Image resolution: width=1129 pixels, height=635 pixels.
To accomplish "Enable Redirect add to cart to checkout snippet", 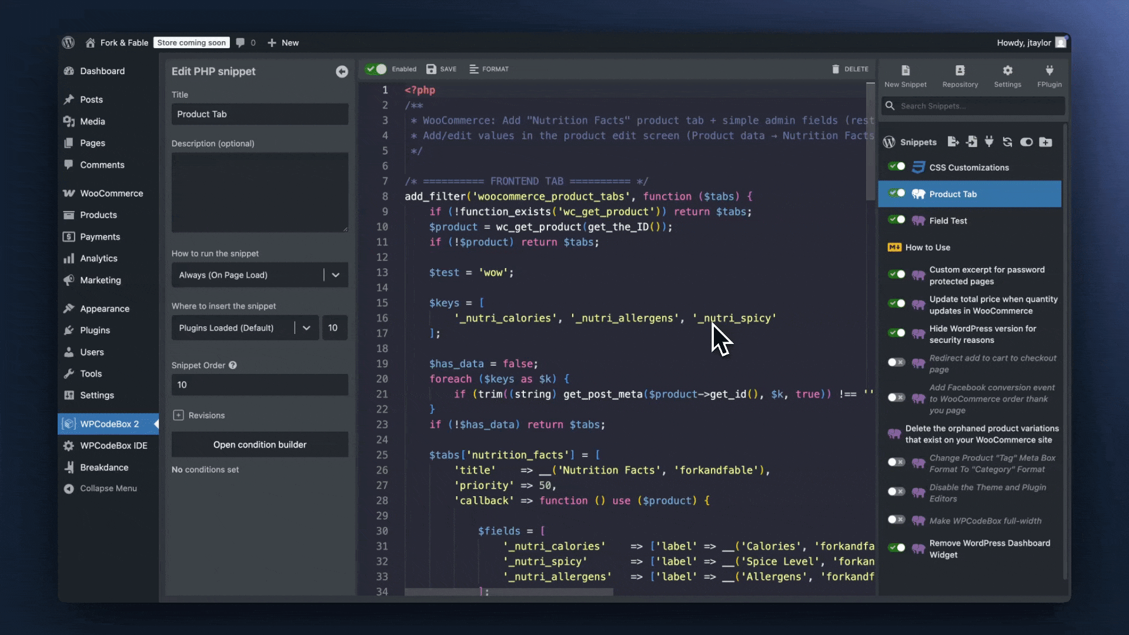I will pyautogui.click(x=897, y=363).
